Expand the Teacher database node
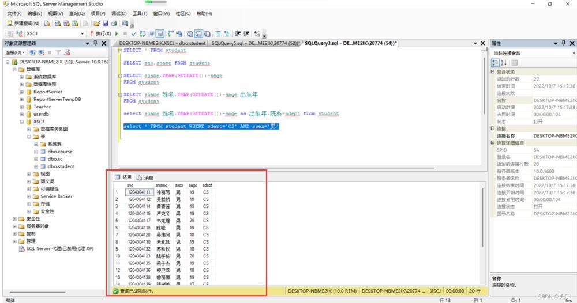 coord(21,107)
